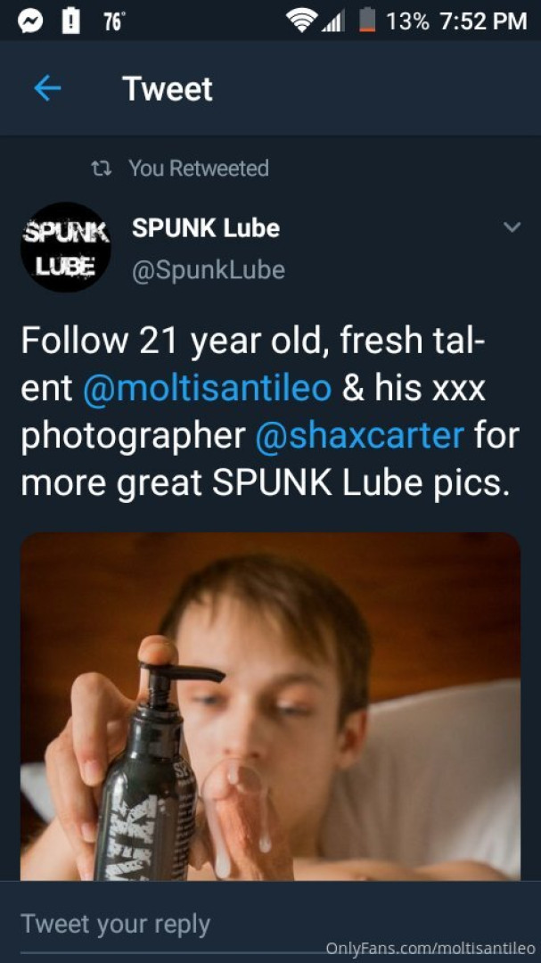Open the tweet options chevron menu
The height and width of the screenshot is (963, 541).
tap(512, 227)
